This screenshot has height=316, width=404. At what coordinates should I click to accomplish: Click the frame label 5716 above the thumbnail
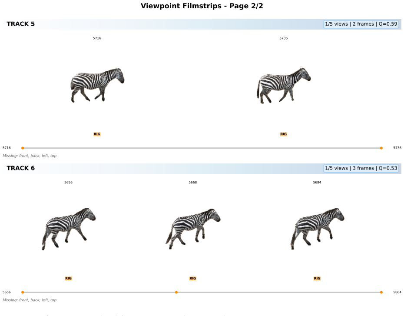point(97,38)
